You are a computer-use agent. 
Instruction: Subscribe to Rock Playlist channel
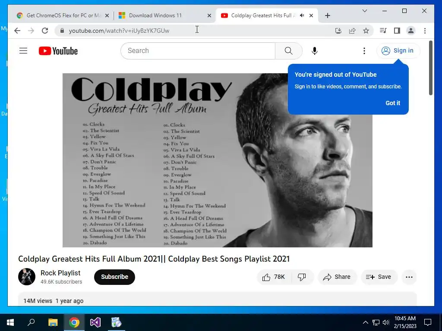coord(114,277)
